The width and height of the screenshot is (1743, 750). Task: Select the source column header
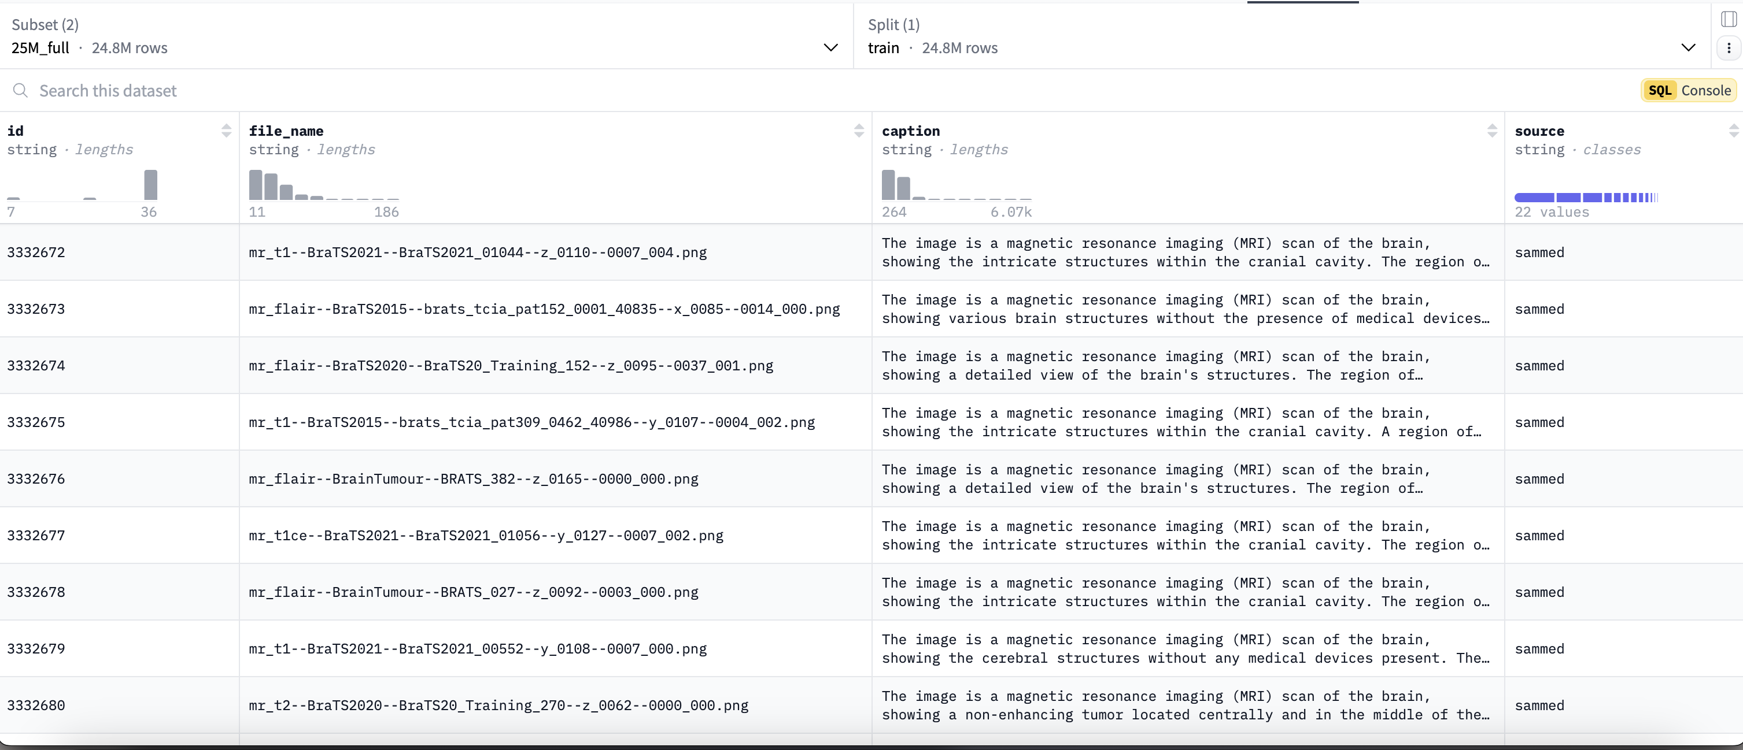(1539, 131)
